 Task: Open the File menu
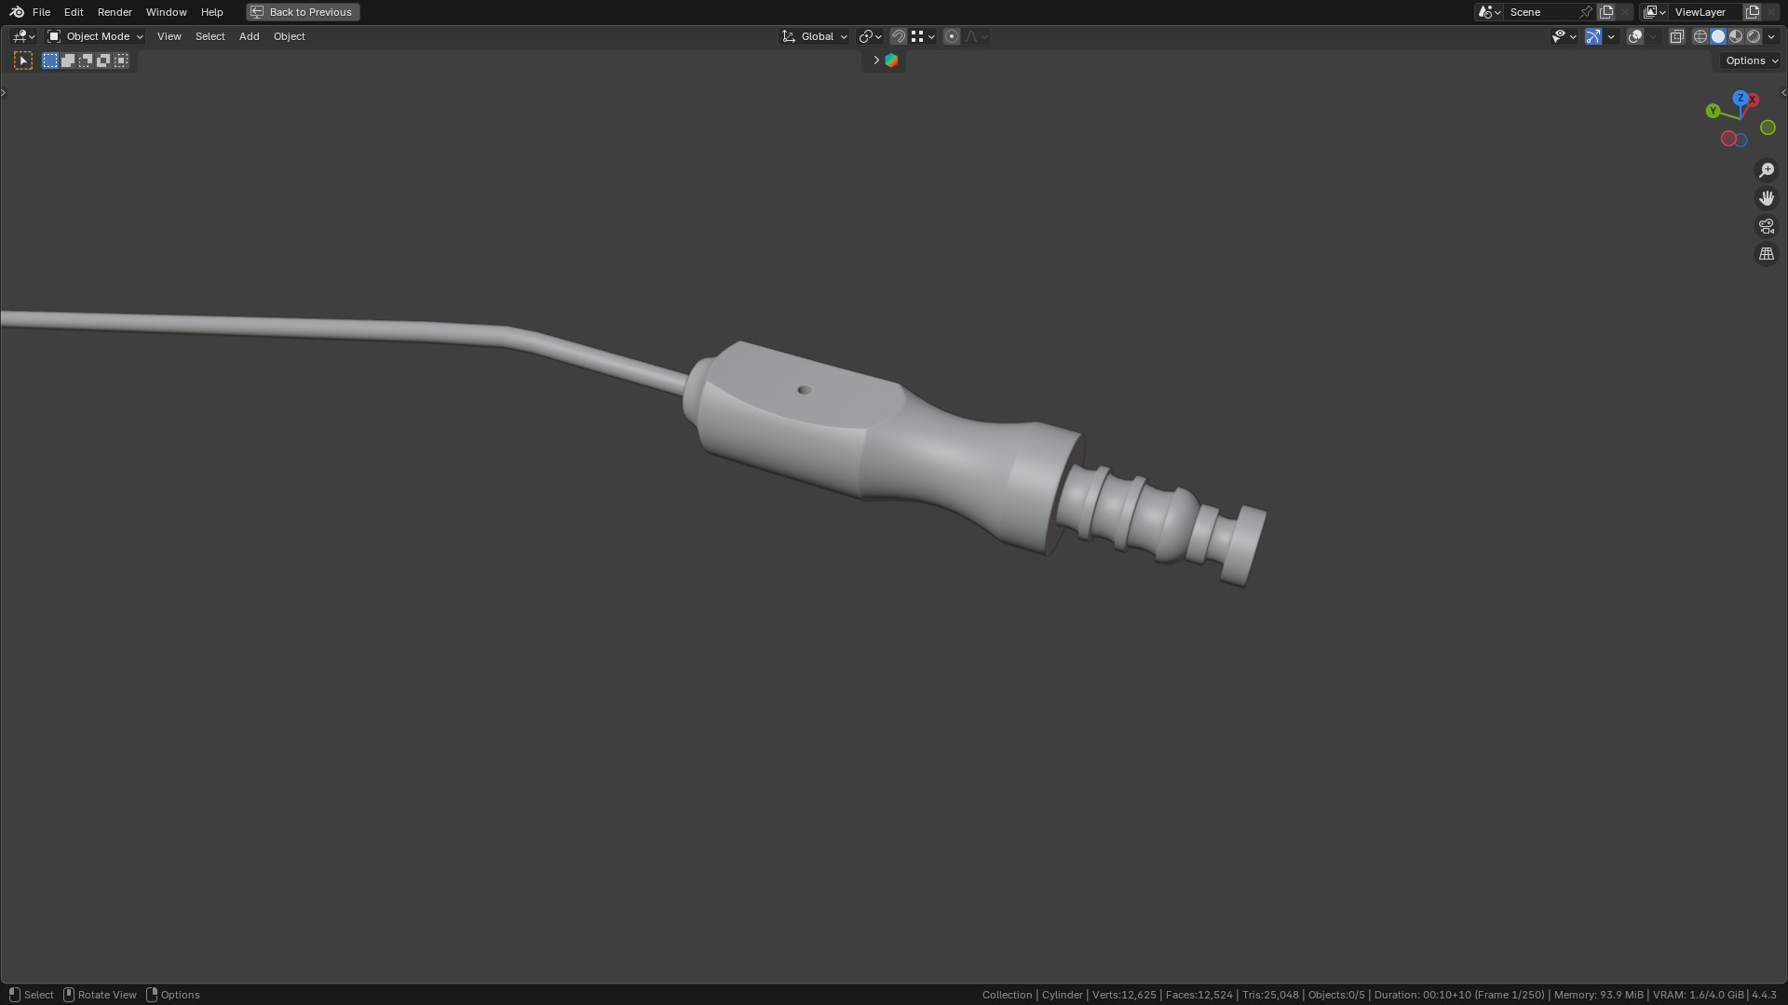[x=41, y=12]
